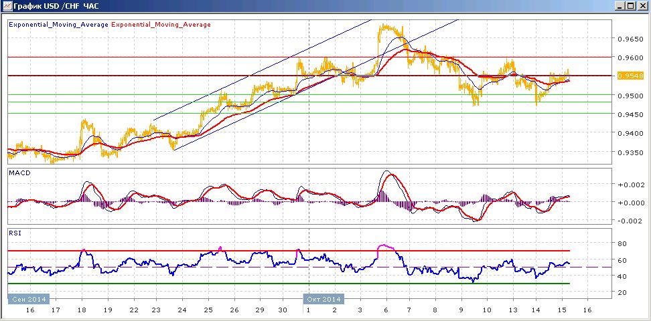The height and width of the screenshot is (321, 651).
Task: Click the RSI panel label
Action: coord(13,233)
